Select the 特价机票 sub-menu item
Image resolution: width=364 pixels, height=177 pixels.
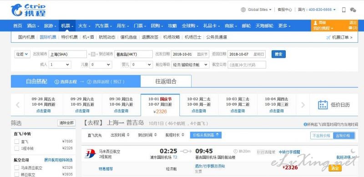(70, 37)
